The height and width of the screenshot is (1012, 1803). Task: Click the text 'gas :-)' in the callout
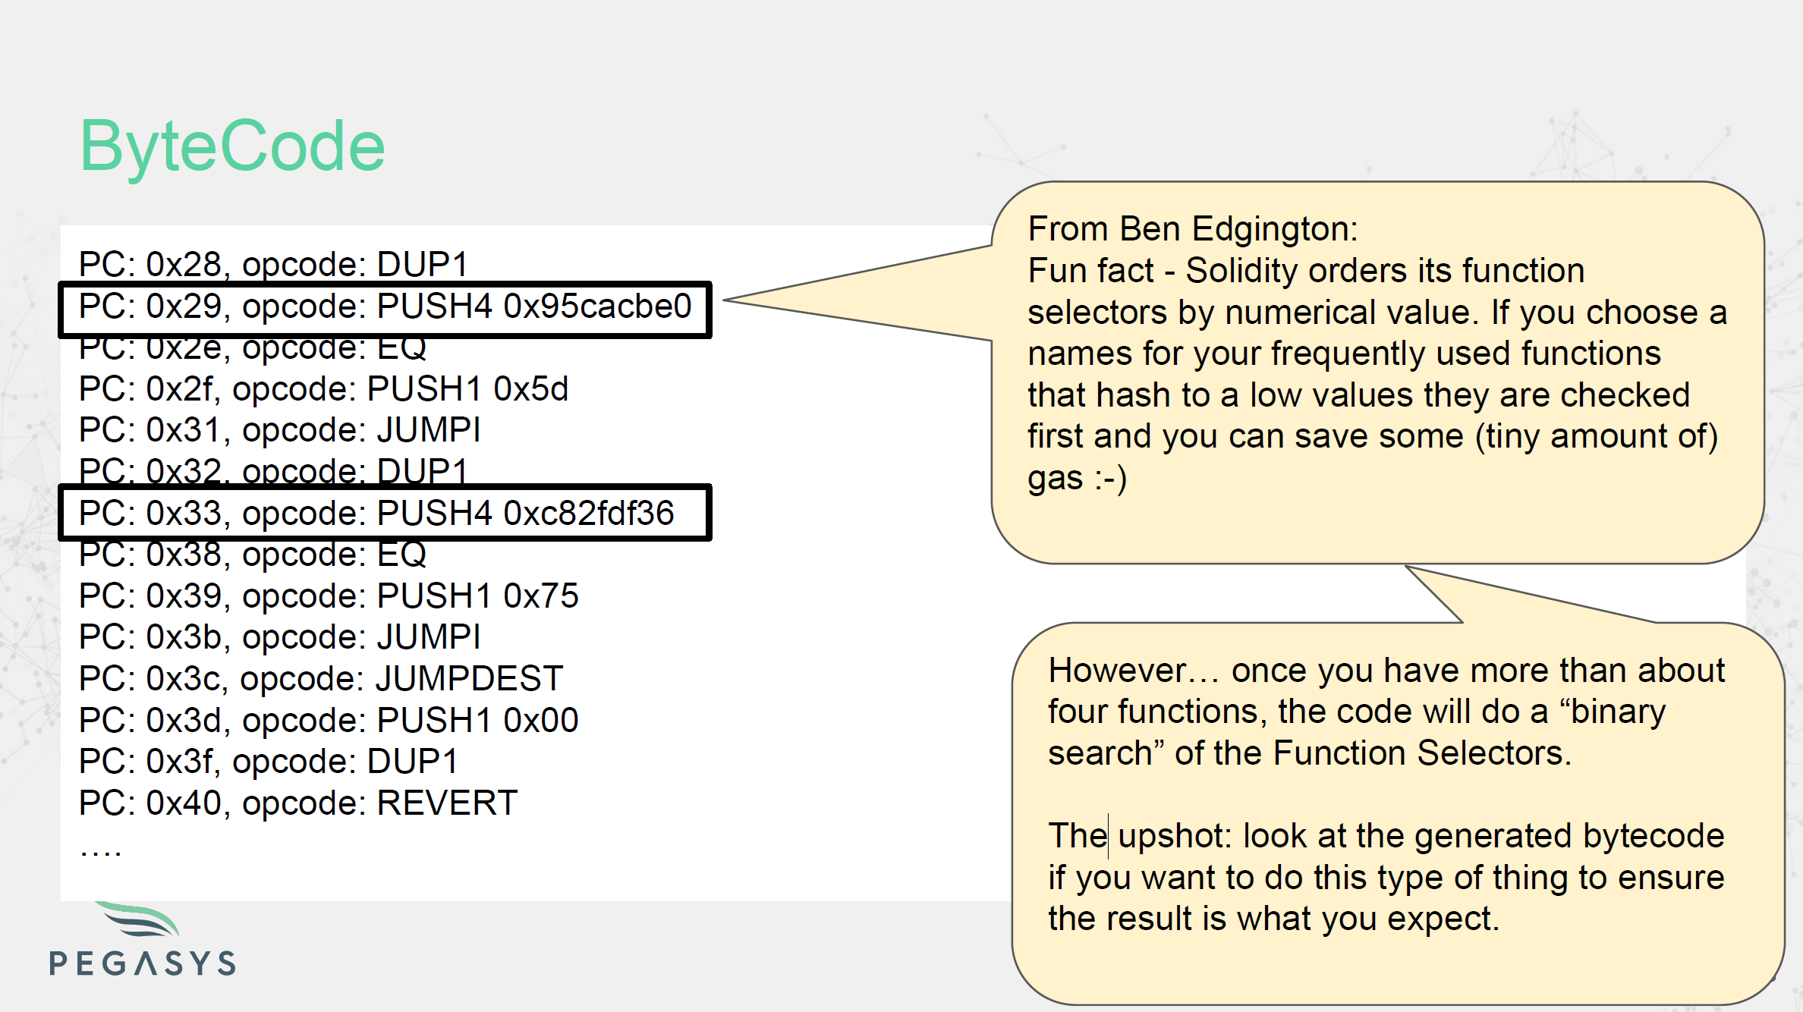coord(1077,478)
